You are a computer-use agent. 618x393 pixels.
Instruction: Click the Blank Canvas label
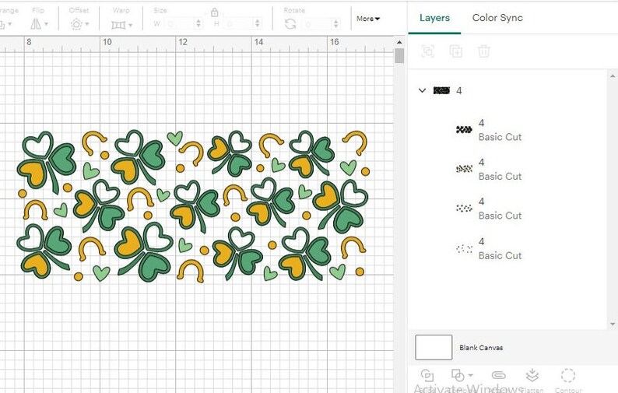(x=481, y=348)
